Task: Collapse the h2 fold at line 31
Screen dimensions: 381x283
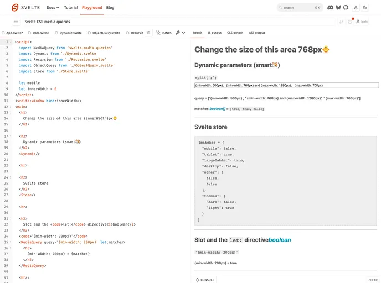Action: click(x=11, y=218)
